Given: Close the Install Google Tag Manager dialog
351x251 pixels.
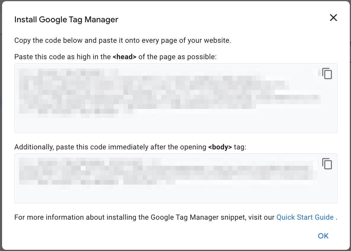Looking at the screenshot, I should point(333,18).
